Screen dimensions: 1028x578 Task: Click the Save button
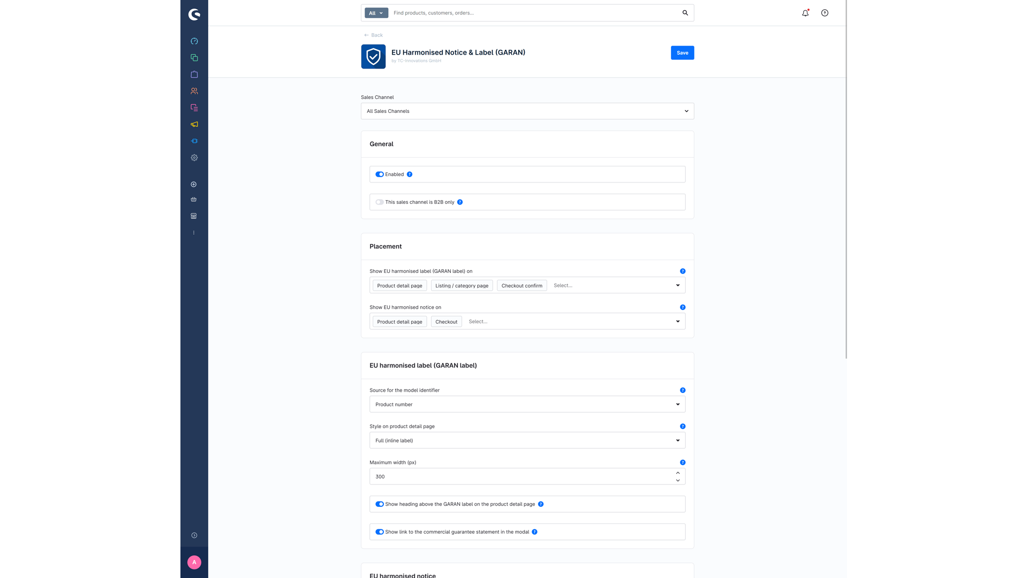pos(682,53)
